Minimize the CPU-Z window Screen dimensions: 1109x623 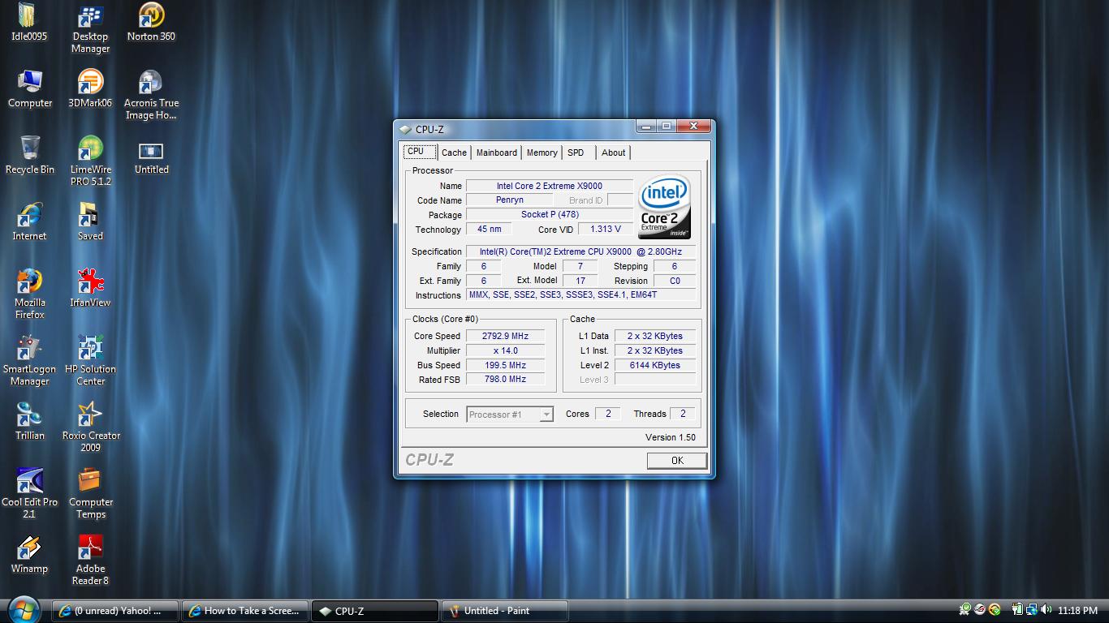(646, 127)
